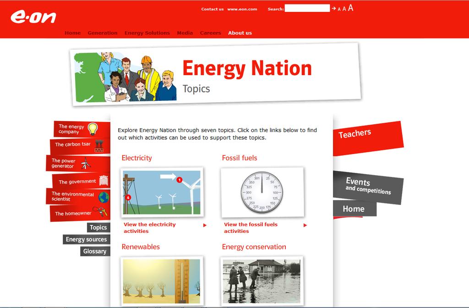Go to the Home item in the red navigation bar

73,33
